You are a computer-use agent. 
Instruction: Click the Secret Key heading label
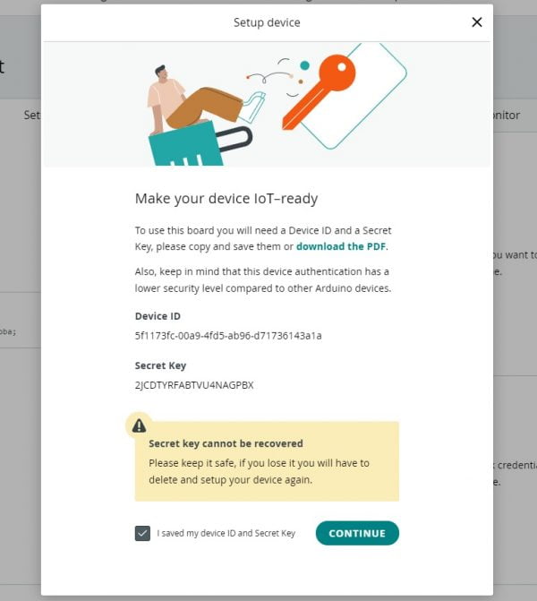click(x=160, y=365)
